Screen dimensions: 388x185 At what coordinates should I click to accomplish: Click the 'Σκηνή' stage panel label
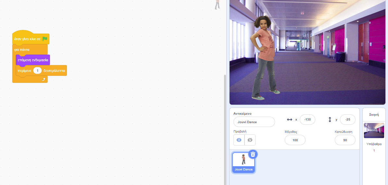374,115
